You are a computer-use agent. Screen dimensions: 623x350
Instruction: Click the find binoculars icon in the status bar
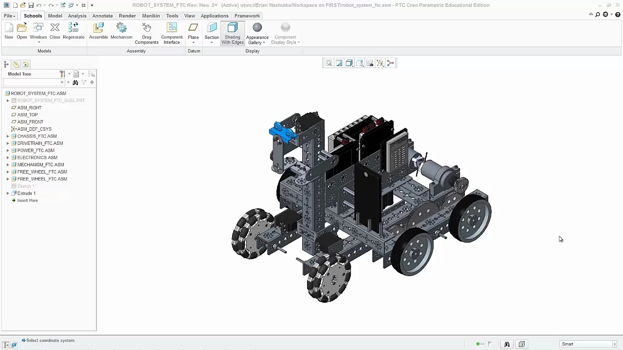[507, 344]
